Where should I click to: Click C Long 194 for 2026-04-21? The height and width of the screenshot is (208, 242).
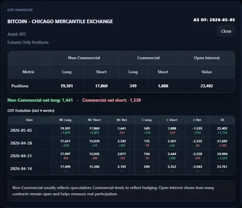(147, 154)
